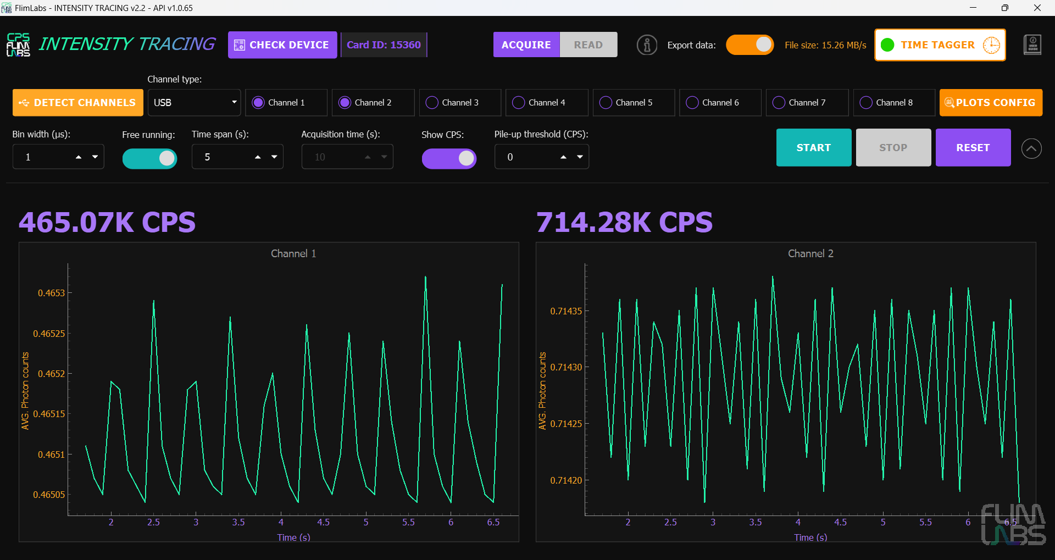Image resolution: width=1055 pixels, height=560 pixels.
Task: Click the Channel 2 plot title
Action: point(810,253)
